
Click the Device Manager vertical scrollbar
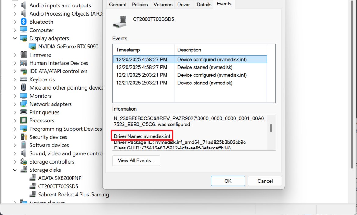click(x=352, y=84)
